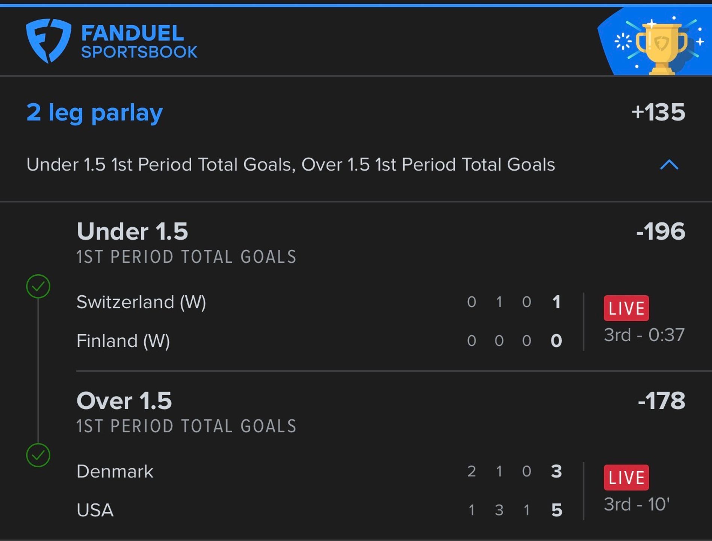Collapse the parlay details with the chevron
The width and height of the screenshot is (712, 541).
[669, 165]
